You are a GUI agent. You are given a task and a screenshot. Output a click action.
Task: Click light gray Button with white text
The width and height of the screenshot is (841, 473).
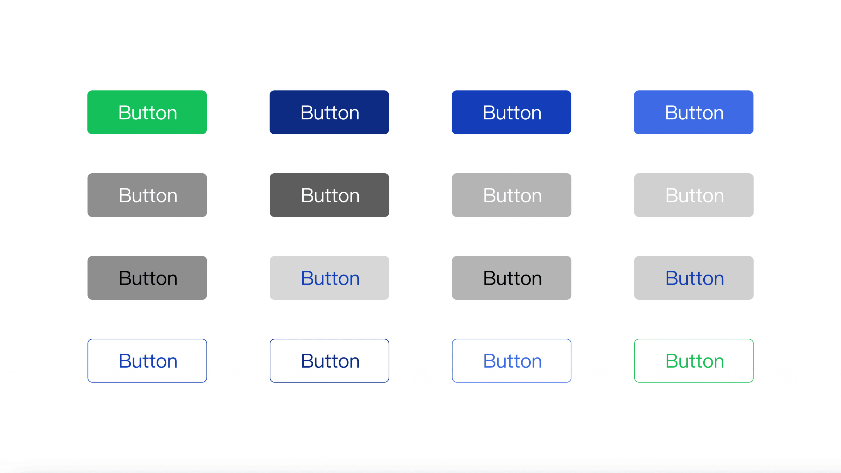pyautogui.click(x=511, y=195)
